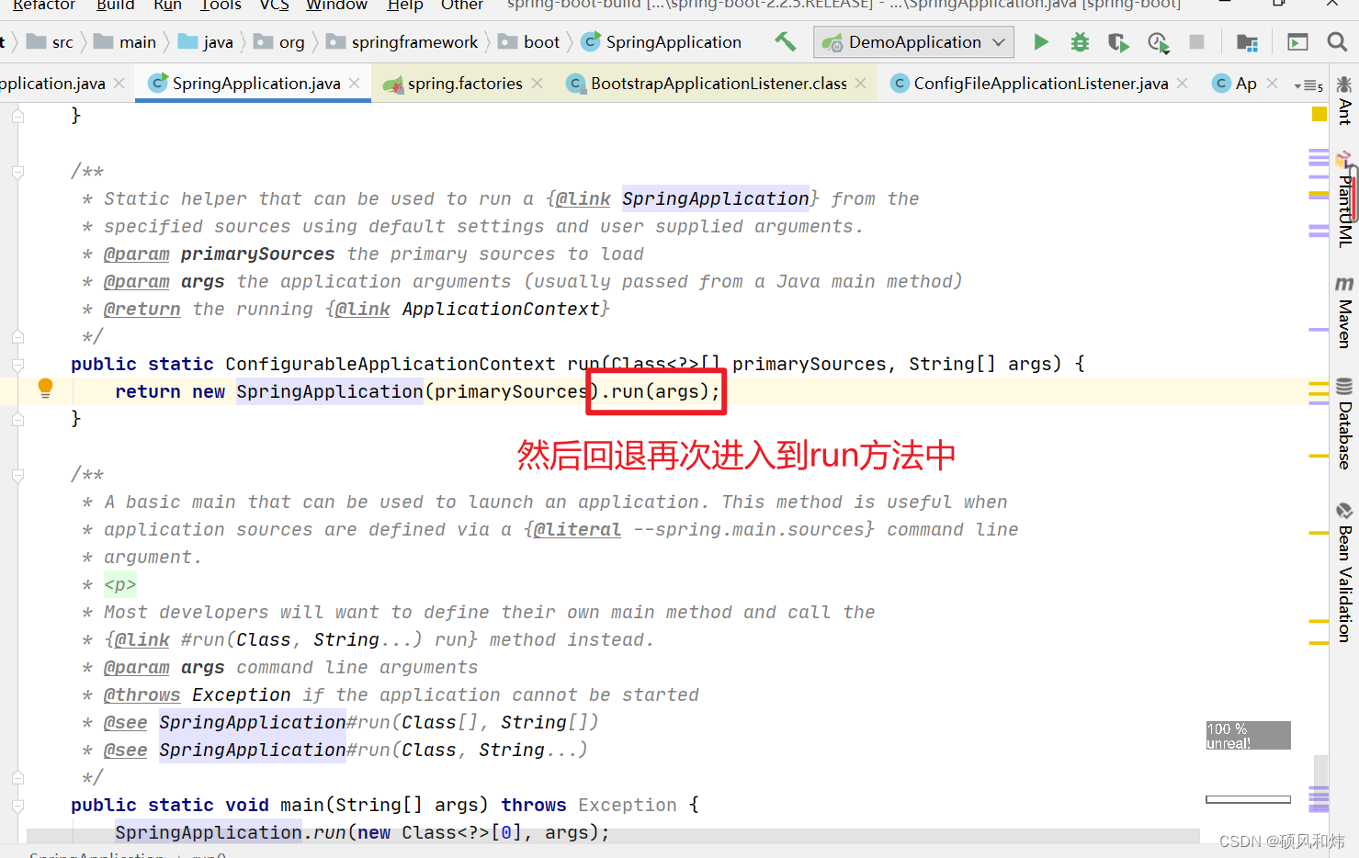
Task: Open the Build menu
Action: tap(115, 6)
